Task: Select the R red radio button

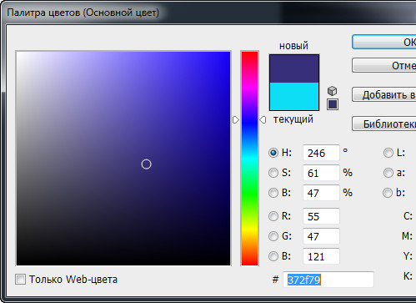Action: tap(273, 216)
